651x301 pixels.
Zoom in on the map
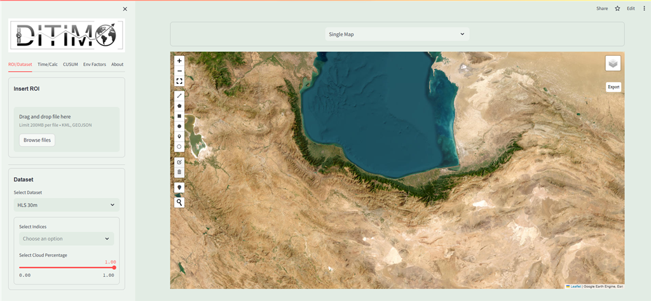179,61
